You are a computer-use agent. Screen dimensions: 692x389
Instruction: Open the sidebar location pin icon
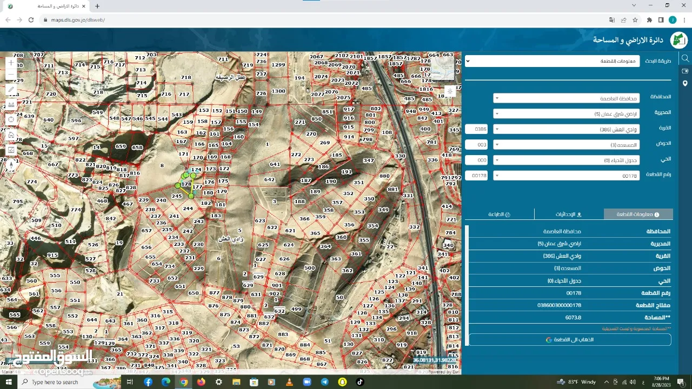click(685, 83)
